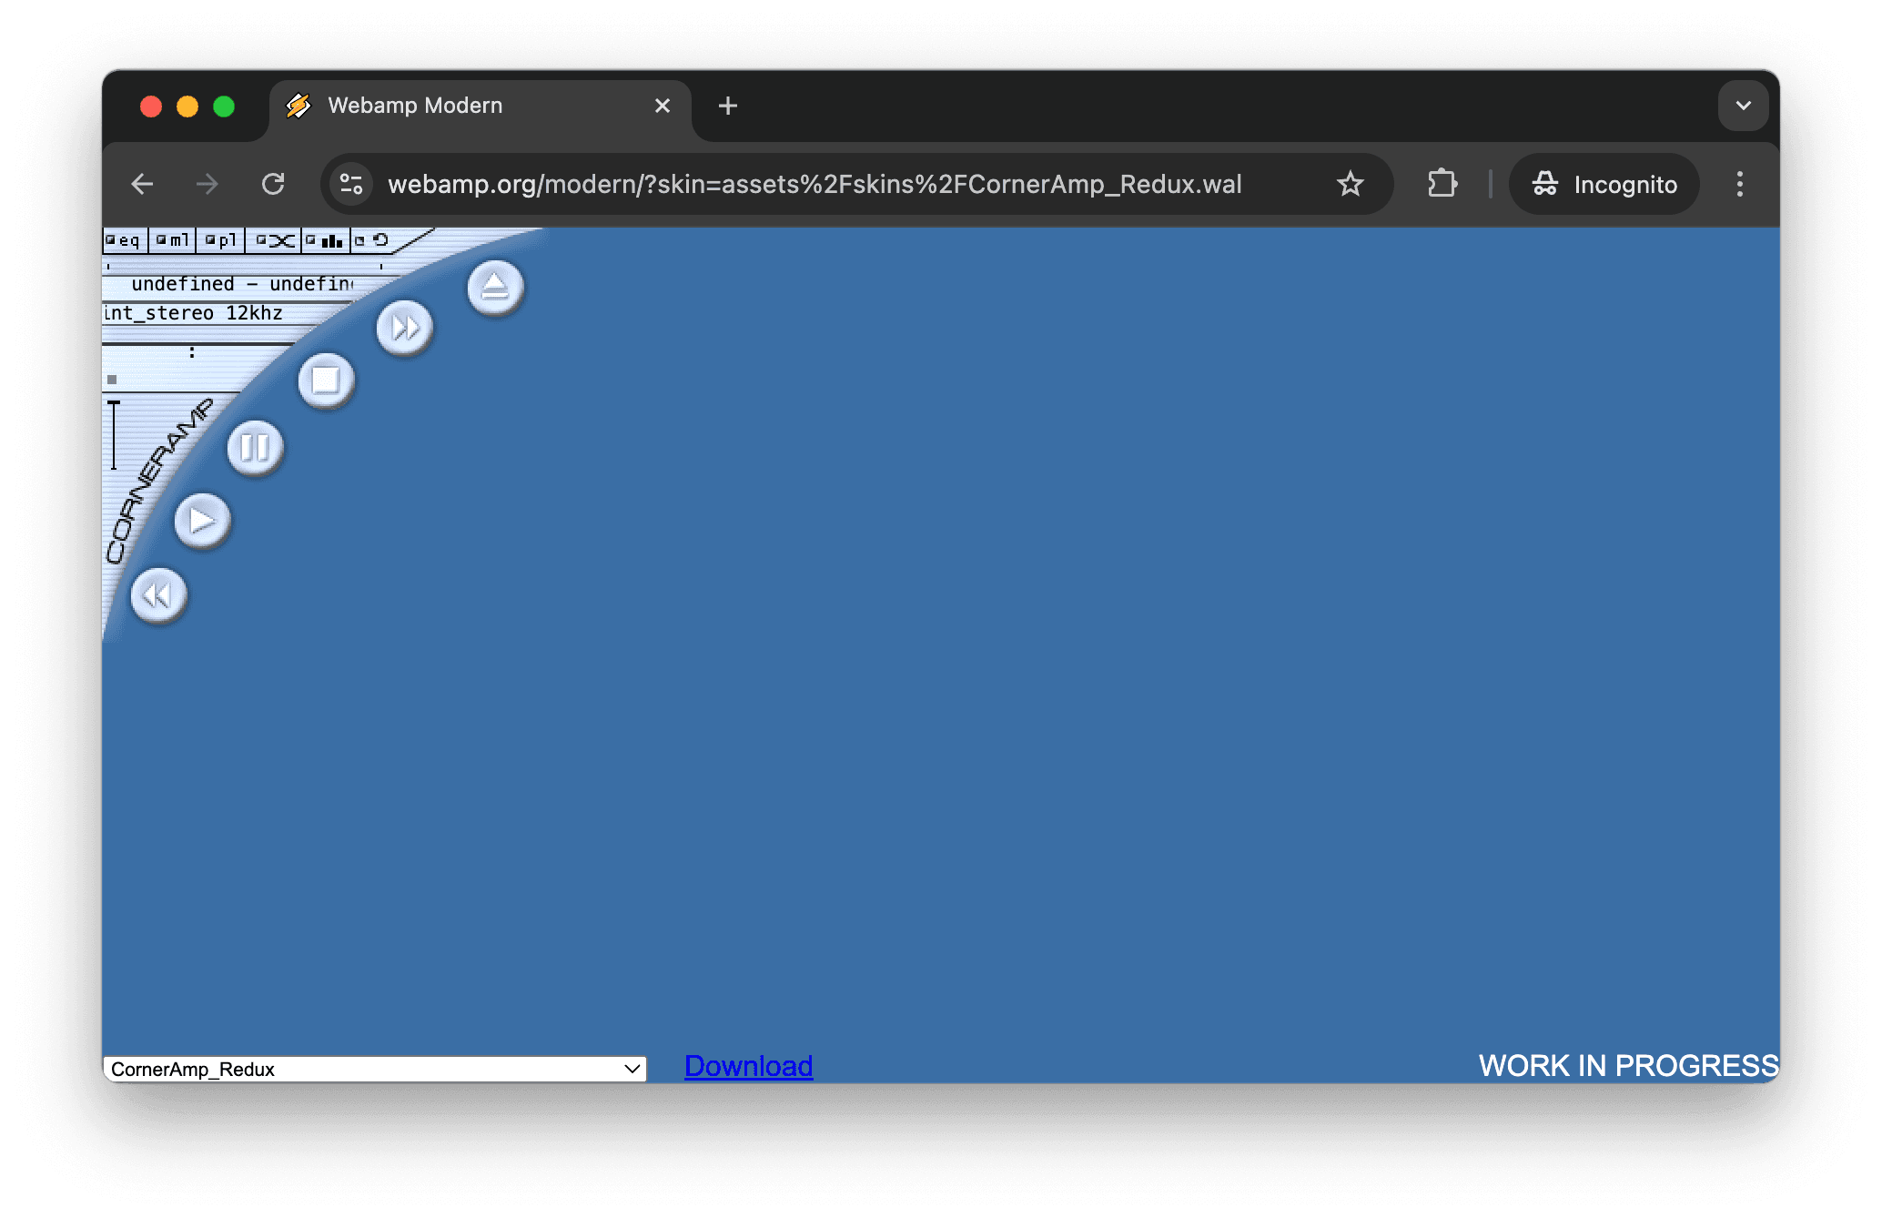The image size is (1882, 1218).
Task: Toggle repeat mode with the loop icon
Action: 382,239
